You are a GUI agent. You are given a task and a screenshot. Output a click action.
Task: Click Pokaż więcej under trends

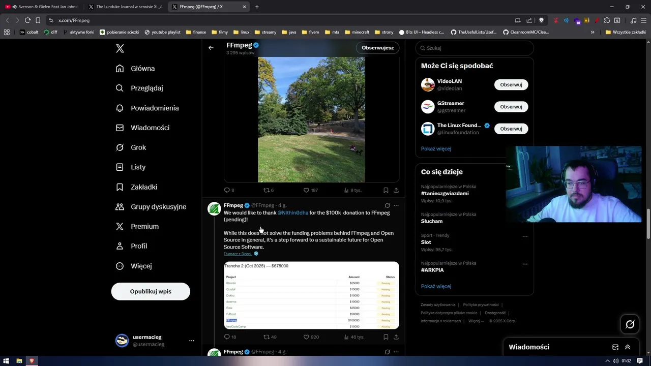[x=436, y=286]
